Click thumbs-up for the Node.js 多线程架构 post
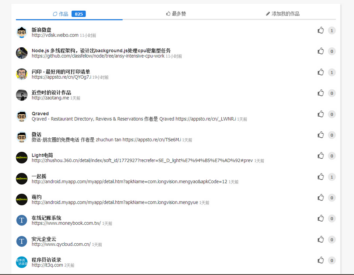Screen dimensions: 354x275 point(320,51)
